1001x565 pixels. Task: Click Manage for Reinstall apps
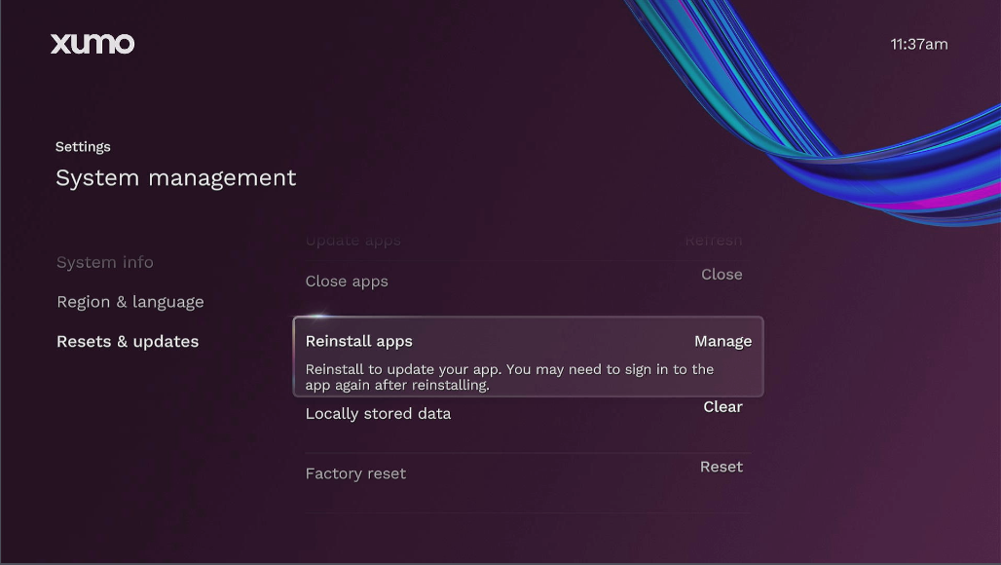coord(723,342)
